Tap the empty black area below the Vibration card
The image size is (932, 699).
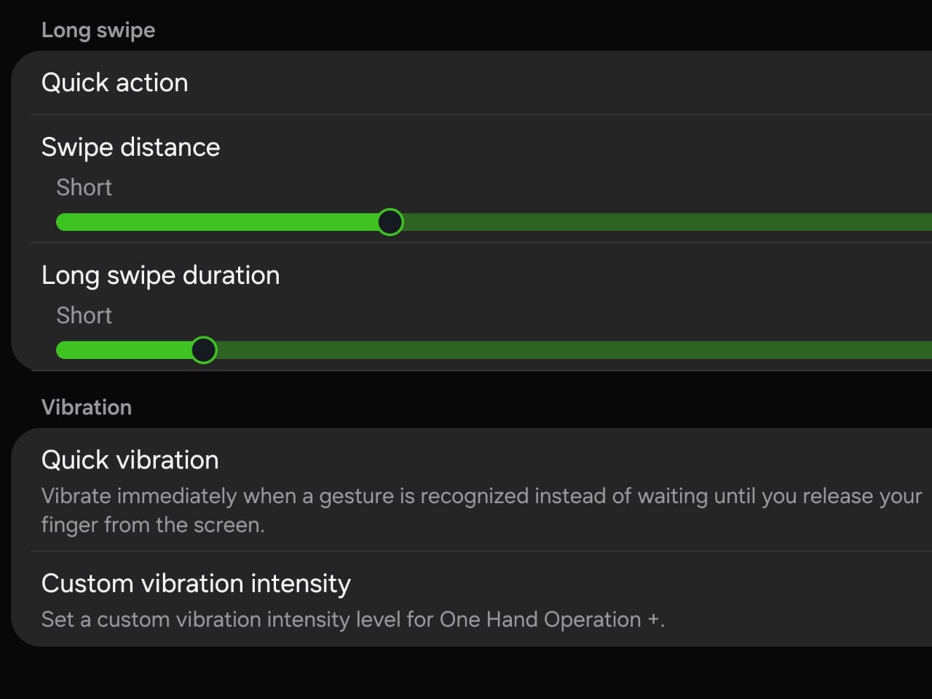click(466, 674)
